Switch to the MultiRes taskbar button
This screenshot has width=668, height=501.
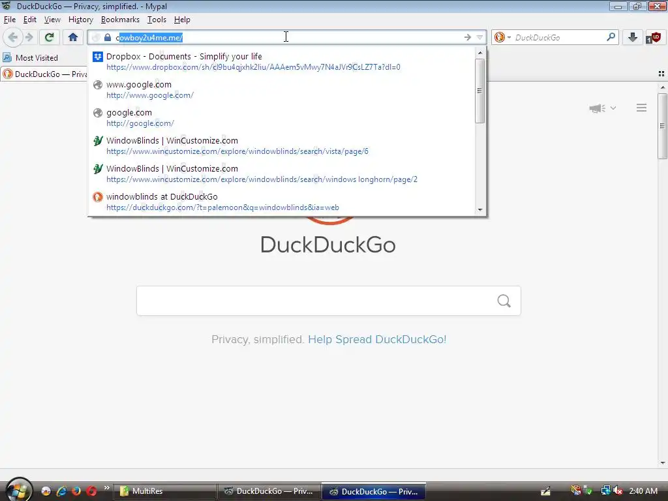click(164, 491)
